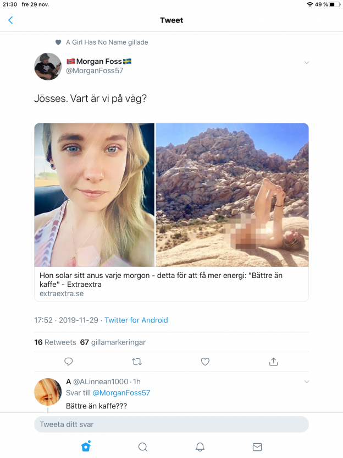Viewport: 343px width, 458px height.
Task: Tap the reply speech bubble icon
Action: coord(68,362)
